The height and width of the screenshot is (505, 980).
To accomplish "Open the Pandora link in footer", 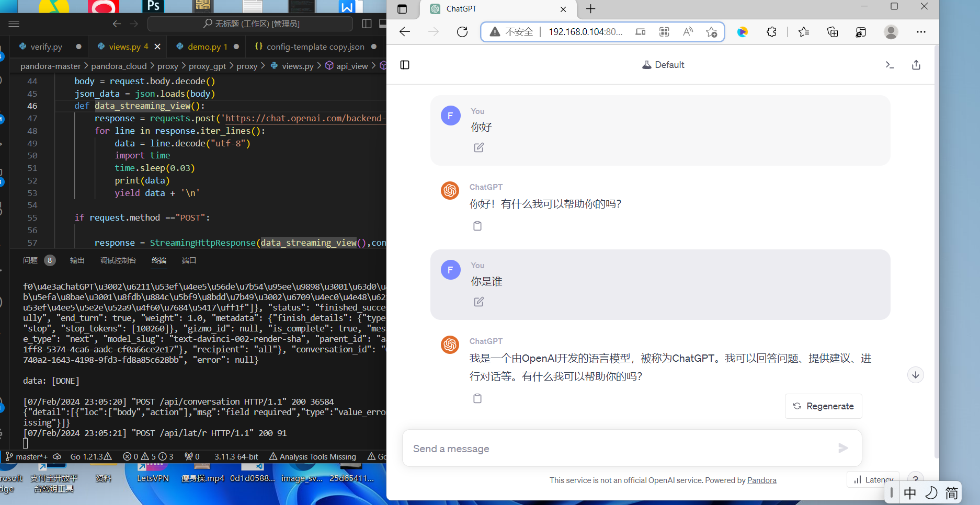I will (761, 480).
